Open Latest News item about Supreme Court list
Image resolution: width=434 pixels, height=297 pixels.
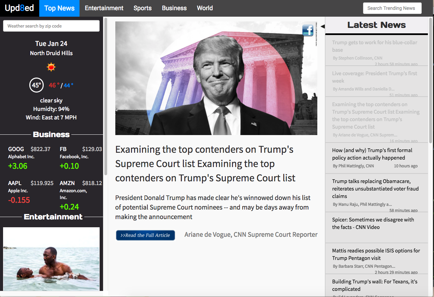(376, 119)
